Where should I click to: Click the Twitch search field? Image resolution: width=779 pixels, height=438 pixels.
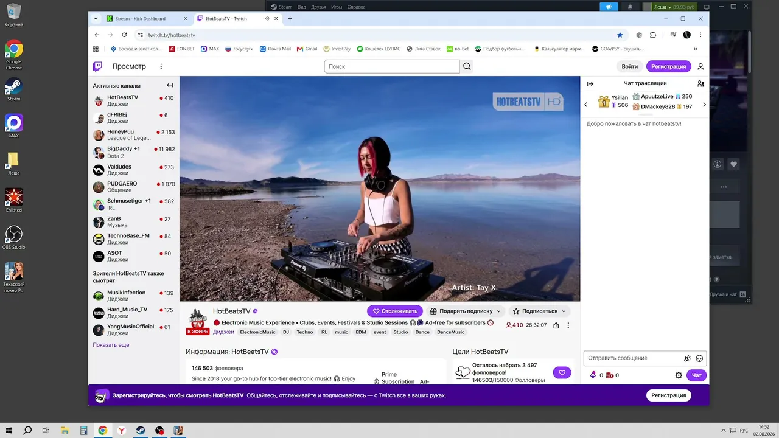pyautogui.click(x=392, y=66)
